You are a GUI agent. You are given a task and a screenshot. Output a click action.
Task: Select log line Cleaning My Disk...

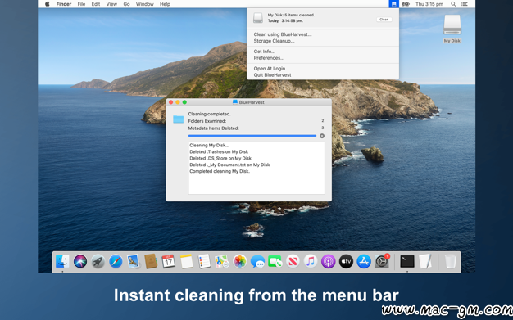[210, 146]
